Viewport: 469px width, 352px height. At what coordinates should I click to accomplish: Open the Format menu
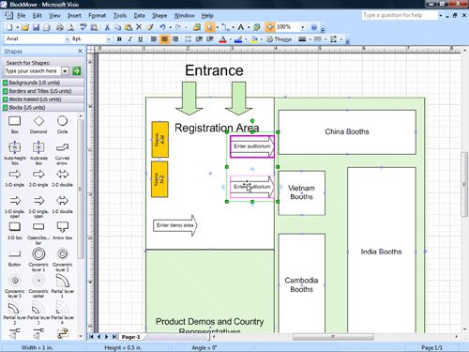pos(98,15)
